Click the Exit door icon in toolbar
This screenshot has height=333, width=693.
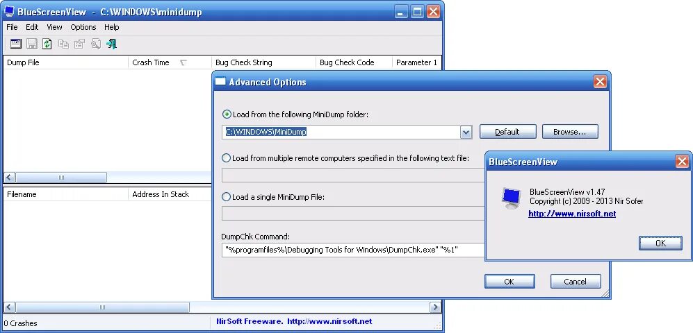click(111, 44)
